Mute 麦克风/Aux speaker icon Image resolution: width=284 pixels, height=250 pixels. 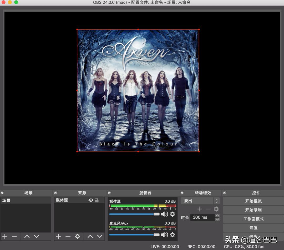164,235
